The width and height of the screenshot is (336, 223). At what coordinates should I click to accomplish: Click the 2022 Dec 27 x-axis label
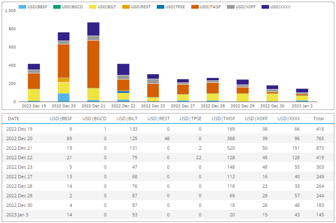tap(182, 106)
